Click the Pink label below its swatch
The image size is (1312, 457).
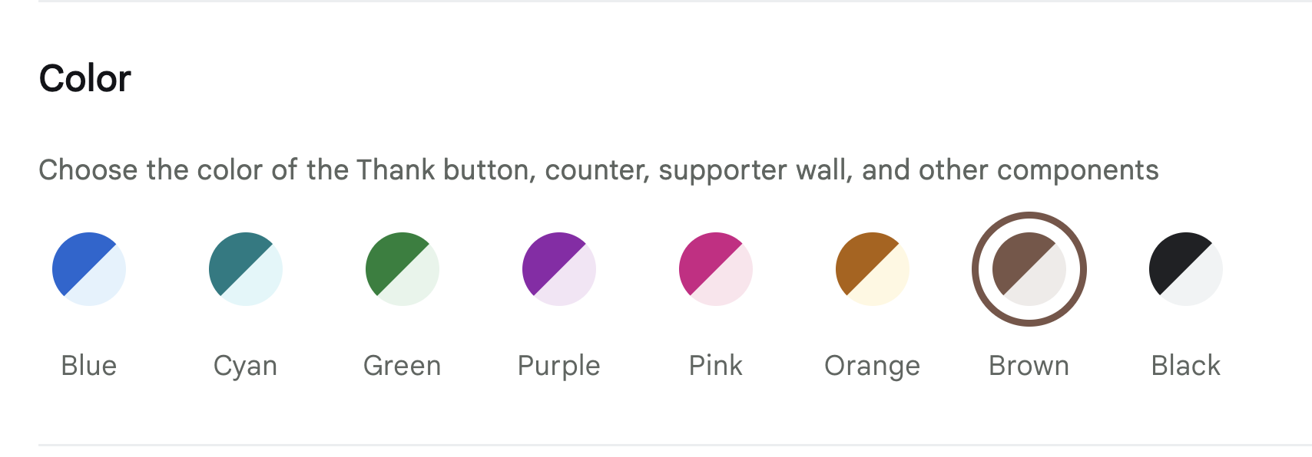(715, 365)
